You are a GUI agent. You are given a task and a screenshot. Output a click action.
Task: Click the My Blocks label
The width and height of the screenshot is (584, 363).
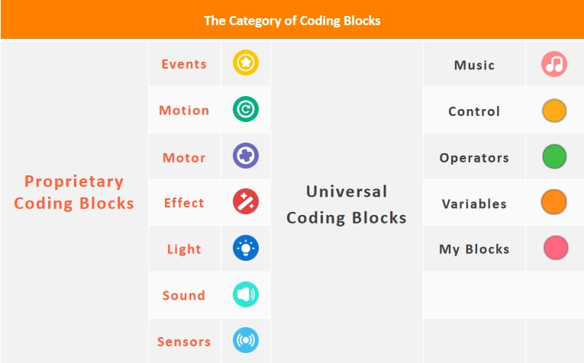point(474,249)
